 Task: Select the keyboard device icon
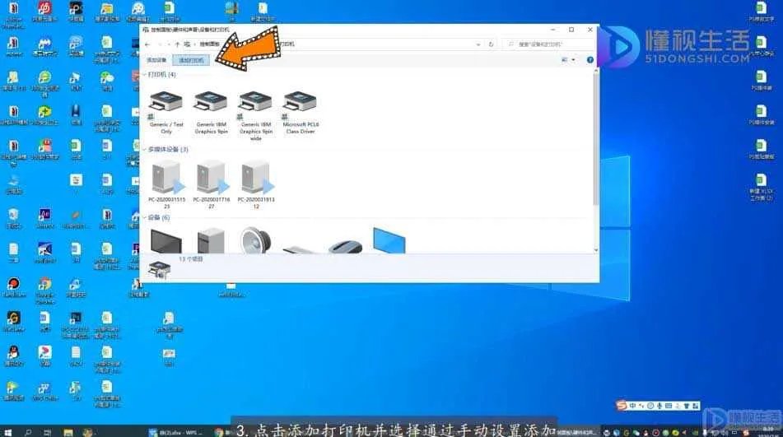300,248
